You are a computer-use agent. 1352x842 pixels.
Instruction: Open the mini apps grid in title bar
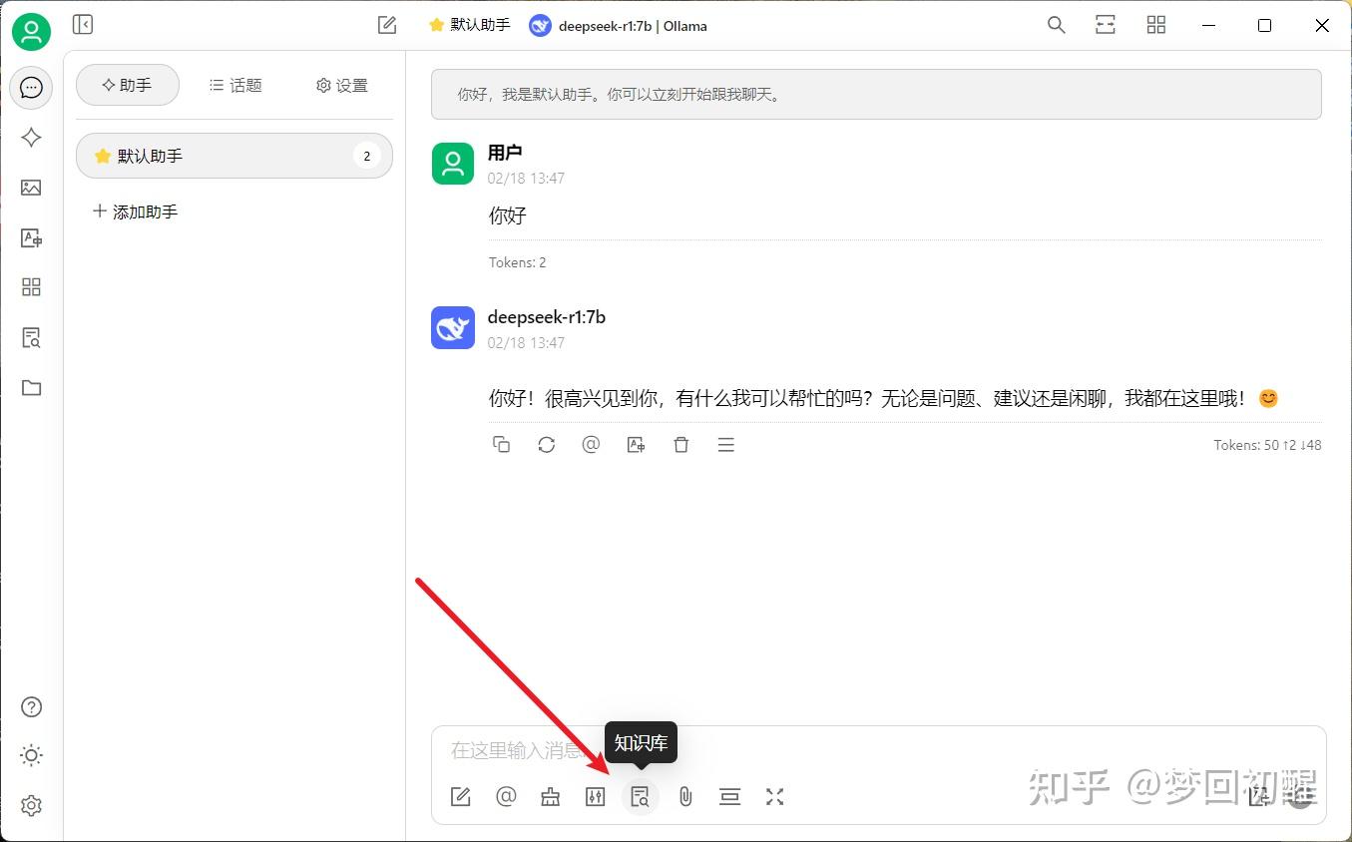1156,25
